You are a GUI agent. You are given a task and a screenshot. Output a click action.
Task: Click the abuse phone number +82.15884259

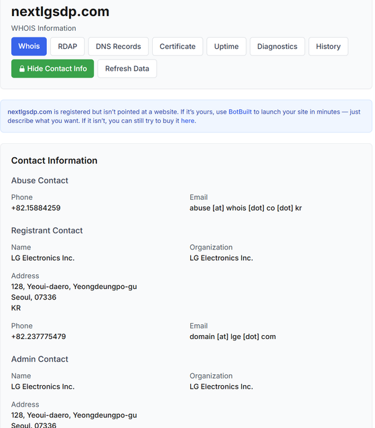(35, 208)
